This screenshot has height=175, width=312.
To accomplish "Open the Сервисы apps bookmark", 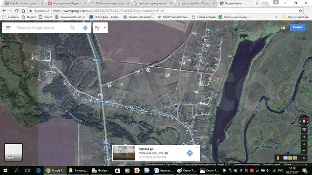I will 10,17.
